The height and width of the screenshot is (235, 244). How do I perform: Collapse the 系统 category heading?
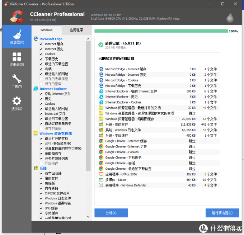point(43,168)
